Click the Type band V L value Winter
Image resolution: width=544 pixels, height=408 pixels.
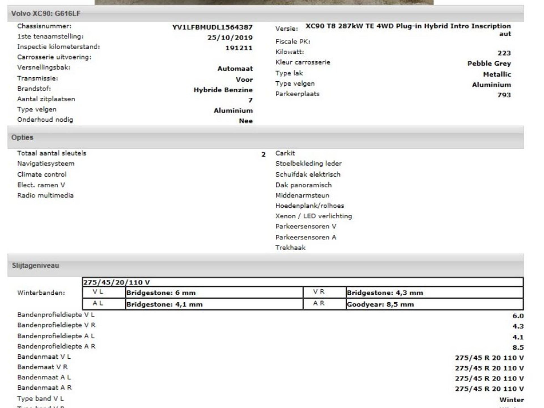(511, 400)
